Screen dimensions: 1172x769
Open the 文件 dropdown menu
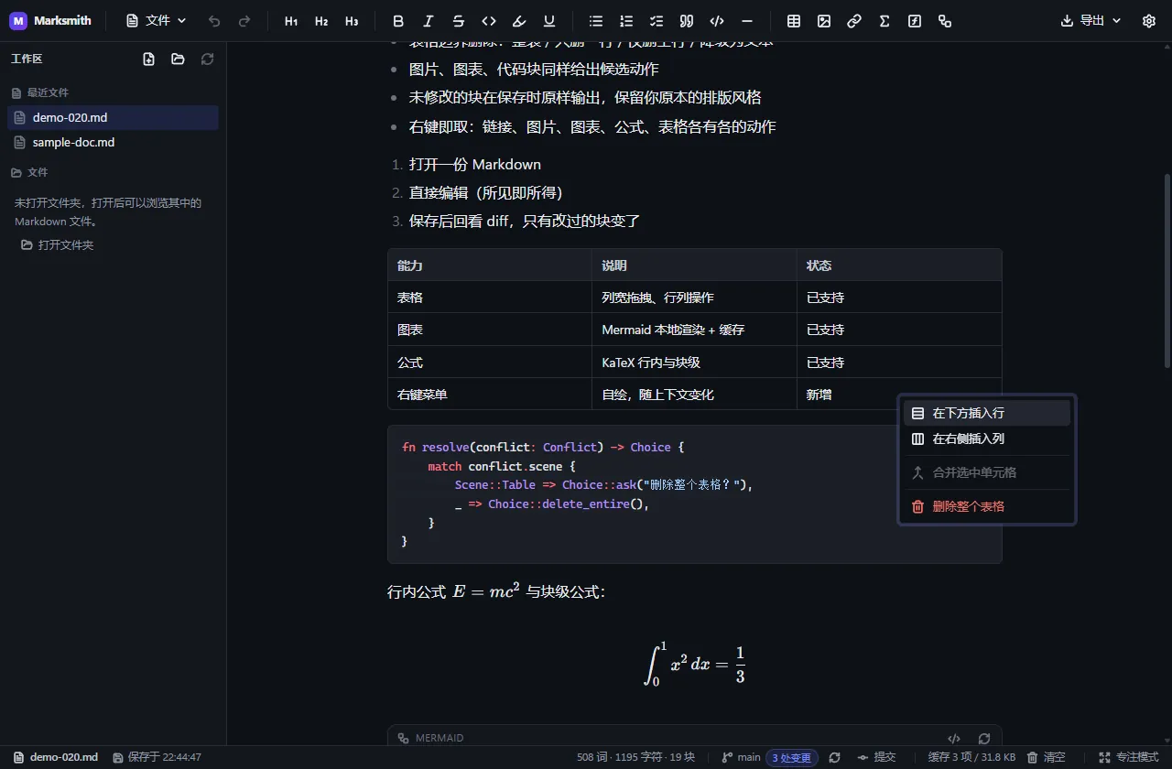pyautogui.click(x=157, y=21)
